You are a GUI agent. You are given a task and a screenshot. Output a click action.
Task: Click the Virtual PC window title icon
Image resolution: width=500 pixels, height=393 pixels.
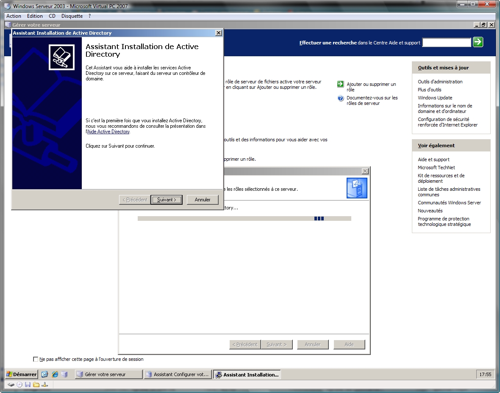(x=7, y=6)
